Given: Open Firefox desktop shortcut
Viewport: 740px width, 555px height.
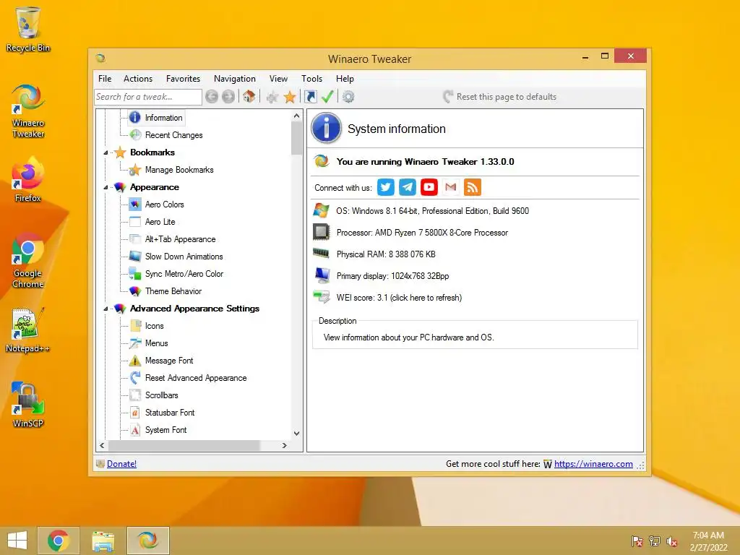Looking at the screenshot, I should (x=28, y=180).
